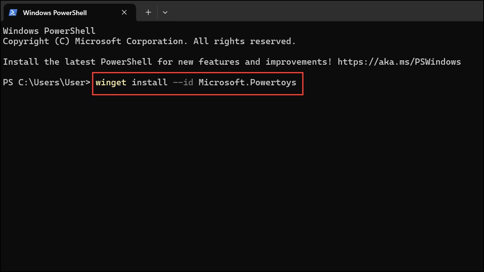
Task: Click the PS C:\Users\User> prompt text
Action: coord(47,82)
